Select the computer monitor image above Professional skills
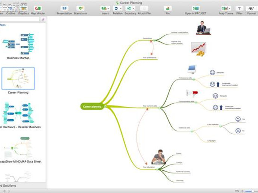 192,69
